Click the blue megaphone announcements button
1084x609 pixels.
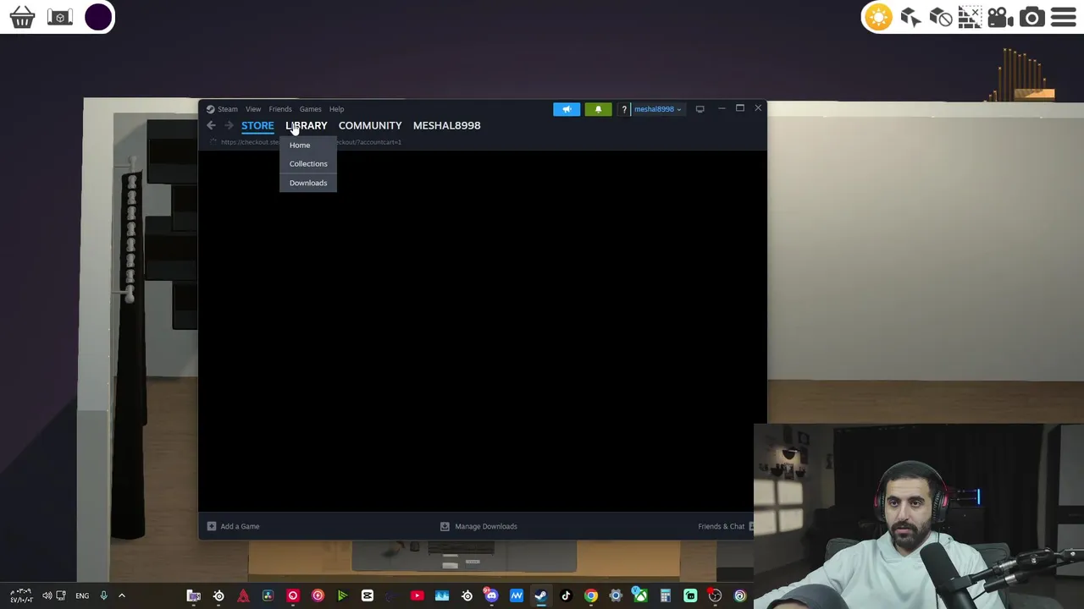pyautogui.click(x=567, y=109)
